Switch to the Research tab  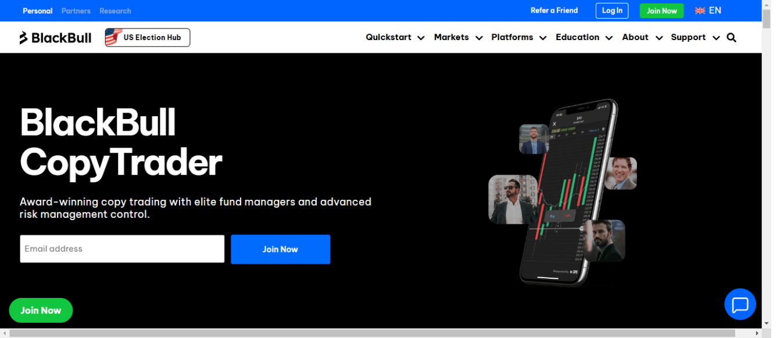pos(115,10)
